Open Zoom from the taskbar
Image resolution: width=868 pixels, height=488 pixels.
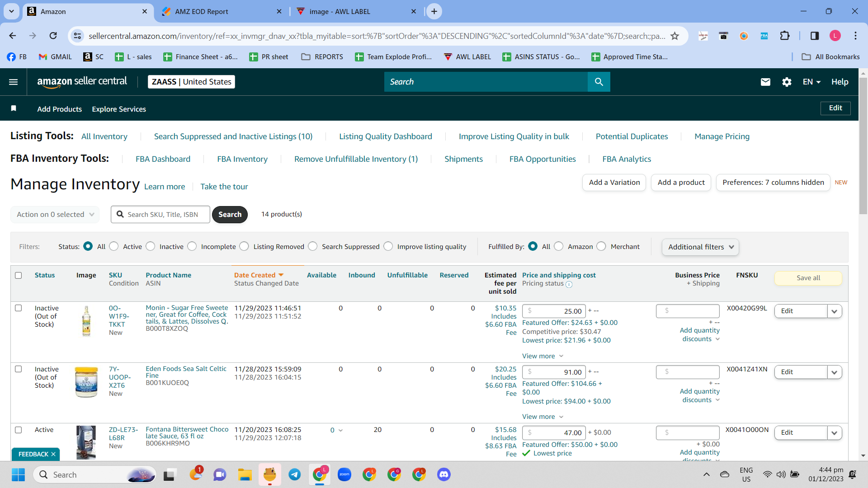tap(344, 474)
